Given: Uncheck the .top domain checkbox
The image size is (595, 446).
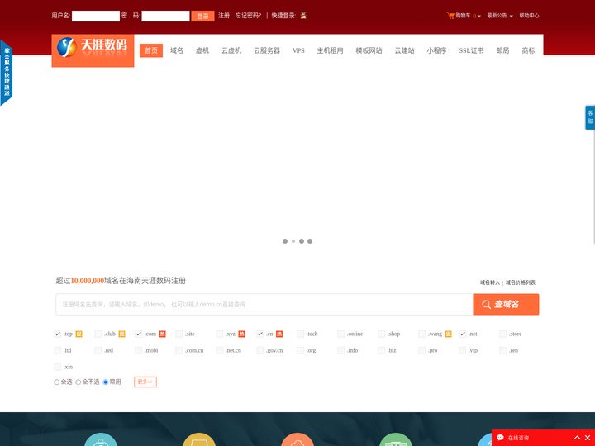Looking at the screenshot, I should click(58, 334).
